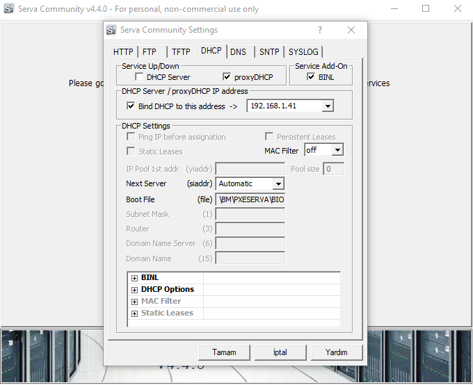Click the Serva icon in Settings title bar

click(111, 30)
